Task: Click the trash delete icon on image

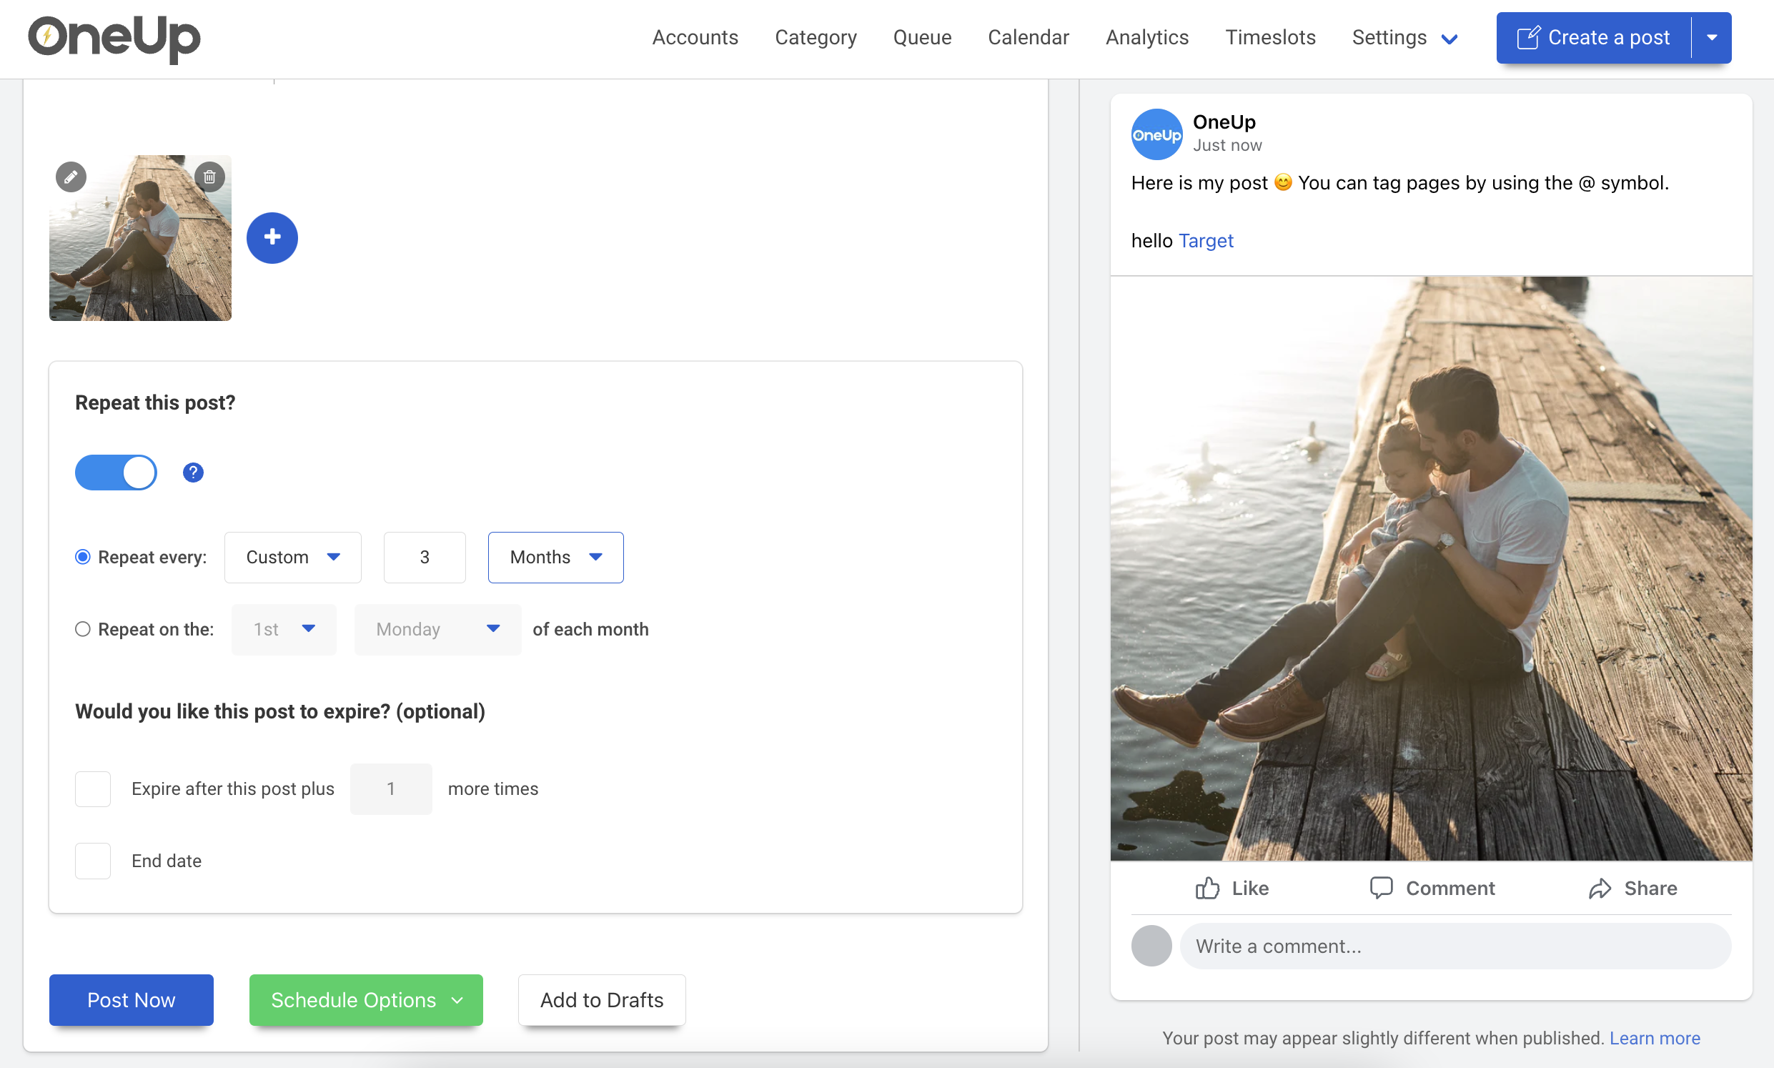Action: 209,176
